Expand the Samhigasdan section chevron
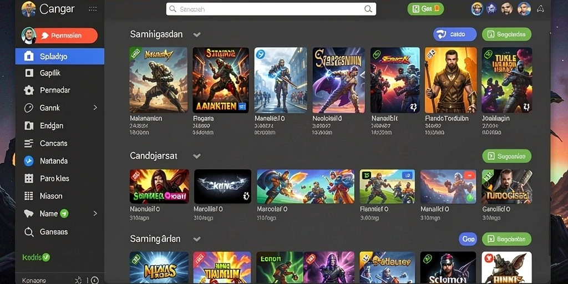 197,35
